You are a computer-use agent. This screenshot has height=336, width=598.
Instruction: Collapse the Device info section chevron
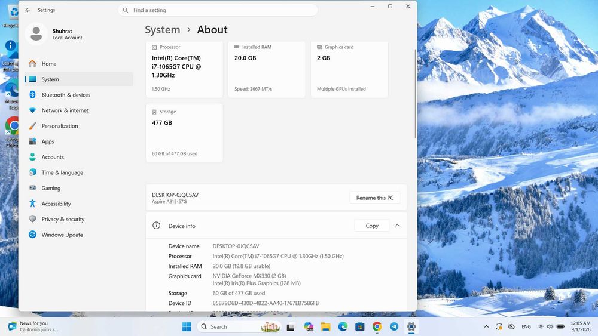[397, 226]
